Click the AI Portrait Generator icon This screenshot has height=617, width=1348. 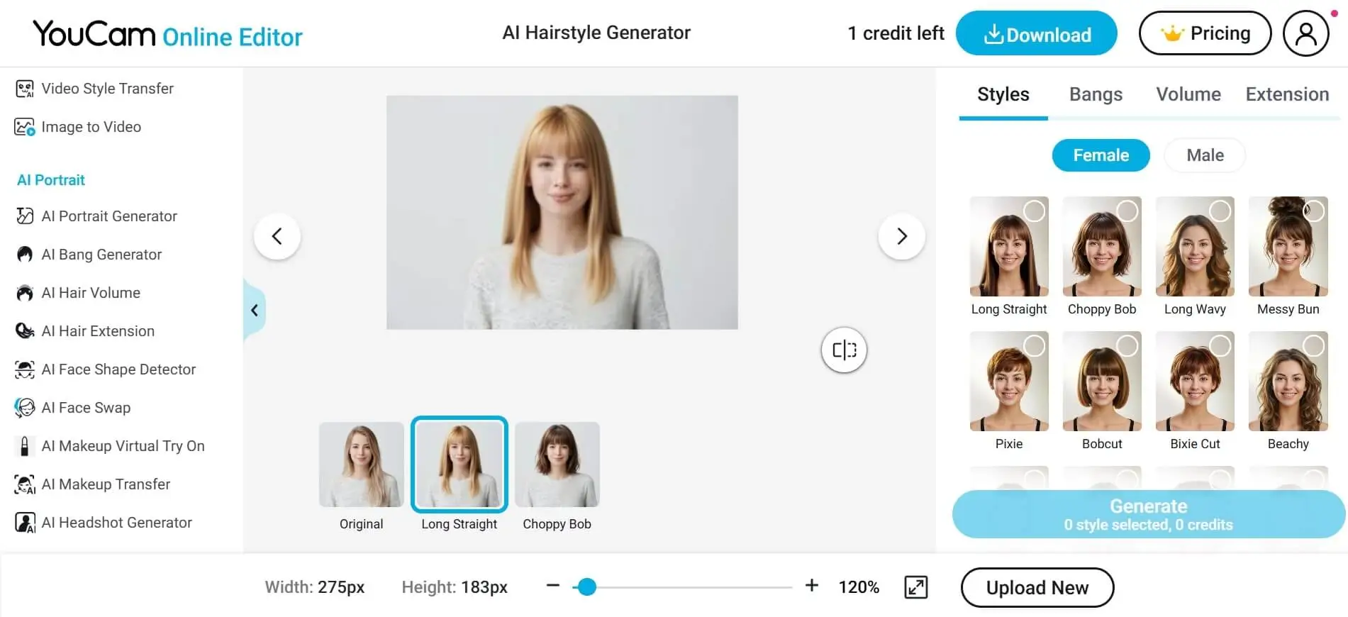click(25, 216)
